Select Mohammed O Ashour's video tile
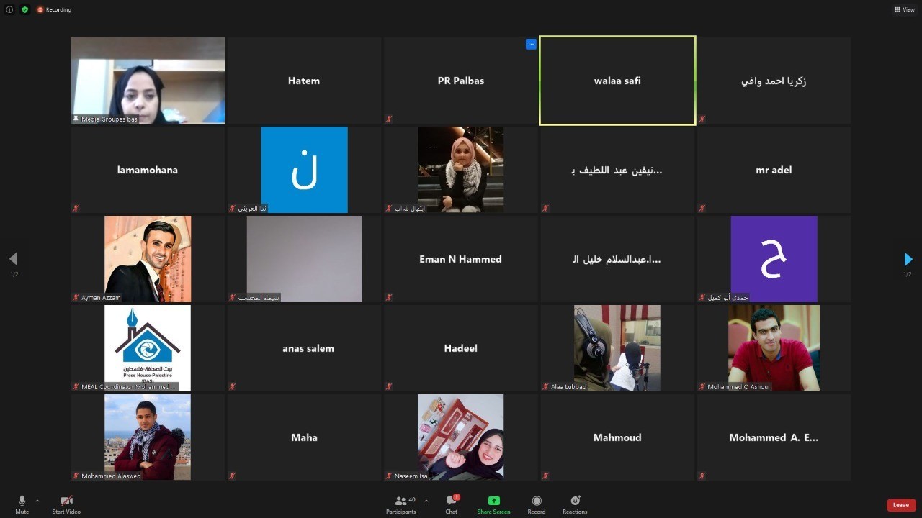The height and width of the screenshot is (518, 922). (x=774, y=348)
